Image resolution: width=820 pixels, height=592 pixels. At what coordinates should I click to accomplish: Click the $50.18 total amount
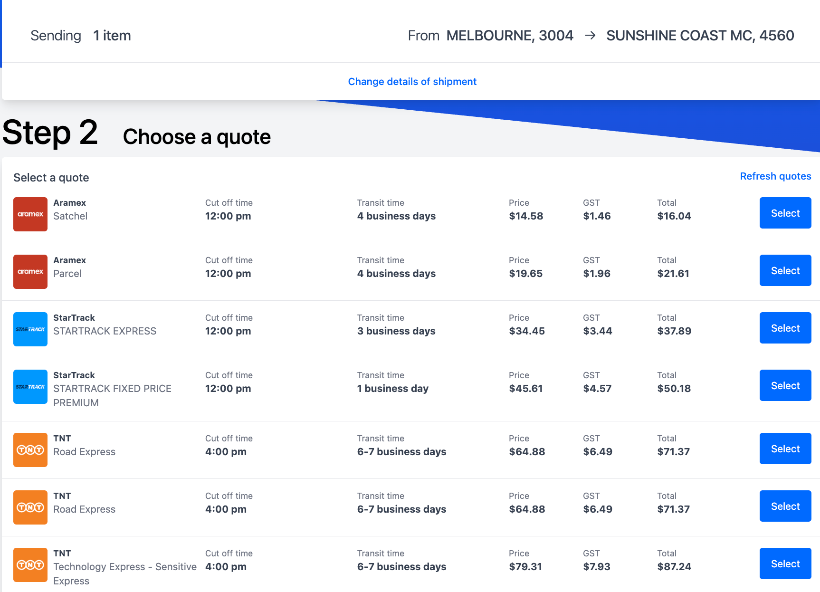[674, 389]
